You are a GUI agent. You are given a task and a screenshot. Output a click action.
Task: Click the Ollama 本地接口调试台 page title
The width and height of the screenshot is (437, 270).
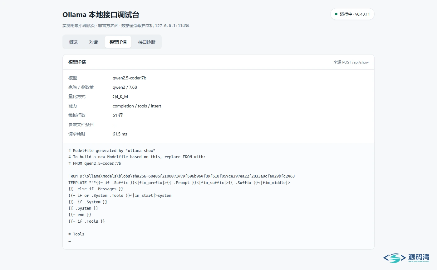101,15
